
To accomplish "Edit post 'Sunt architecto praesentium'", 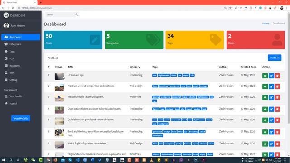I will coord(271,132).
